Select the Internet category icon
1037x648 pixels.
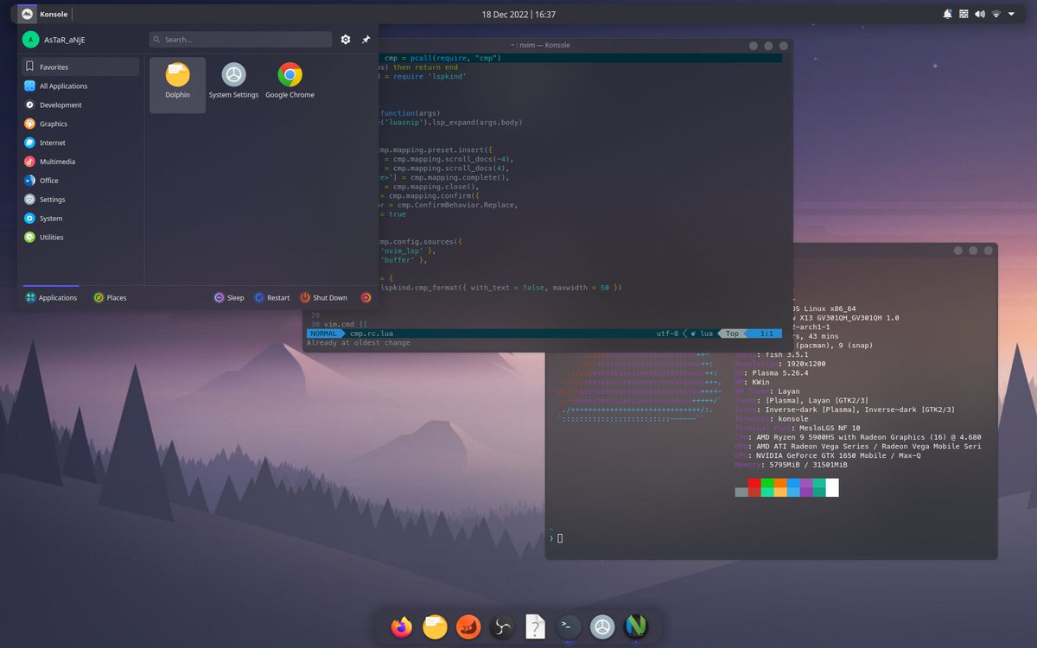pos(30,143)
